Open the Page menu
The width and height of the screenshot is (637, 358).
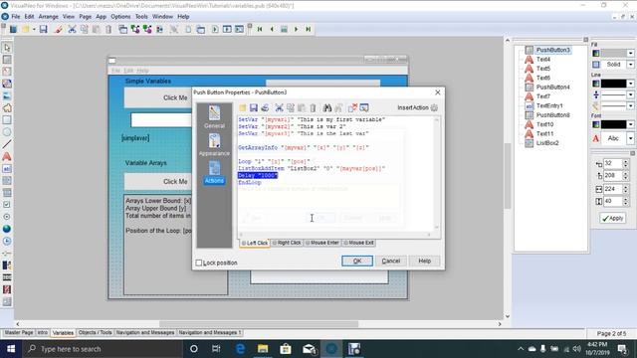point(85,17)
